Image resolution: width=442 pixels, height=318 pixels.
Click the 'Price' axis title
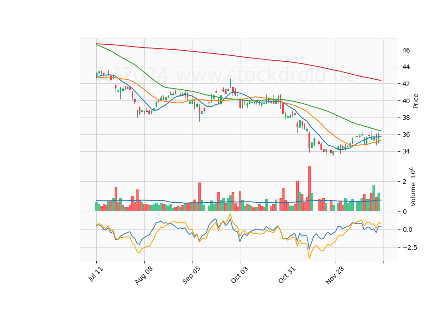[416, 101]
